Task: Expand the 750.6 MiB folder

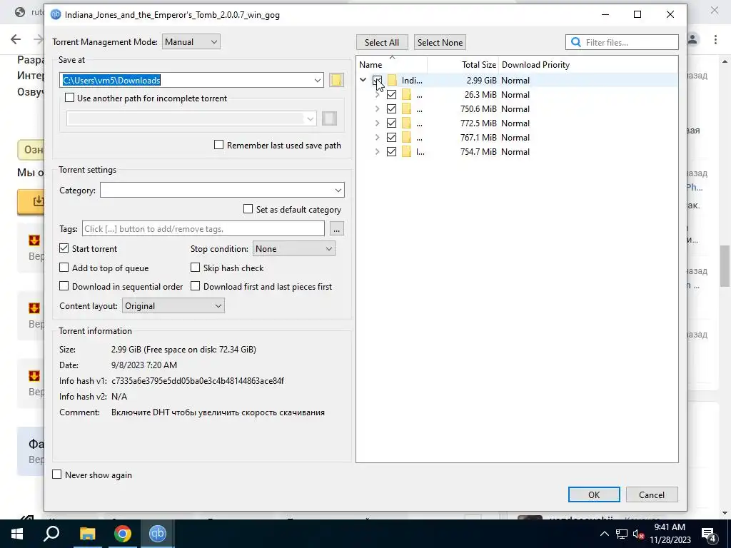Action: tap(377, 109)
